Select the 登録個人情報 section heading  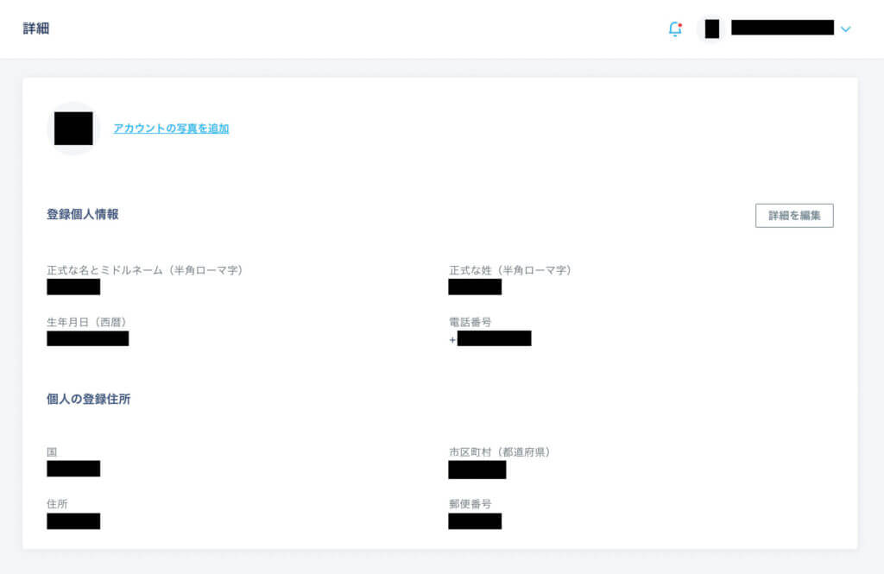[x=82, y=214]
